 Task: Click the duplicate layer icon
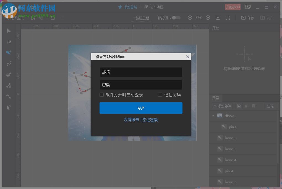point(246,106)
